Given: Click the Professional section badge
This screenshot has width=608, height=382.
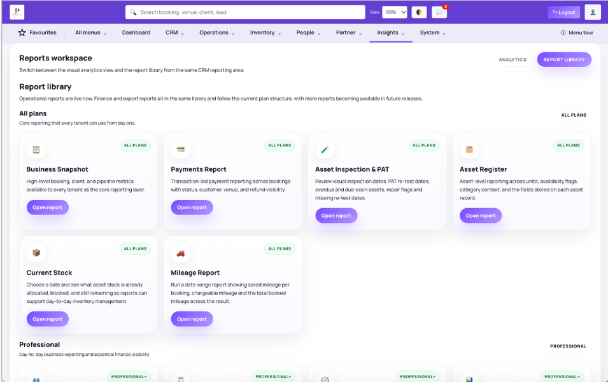Looking at the screenshot, I should [568, 346].
